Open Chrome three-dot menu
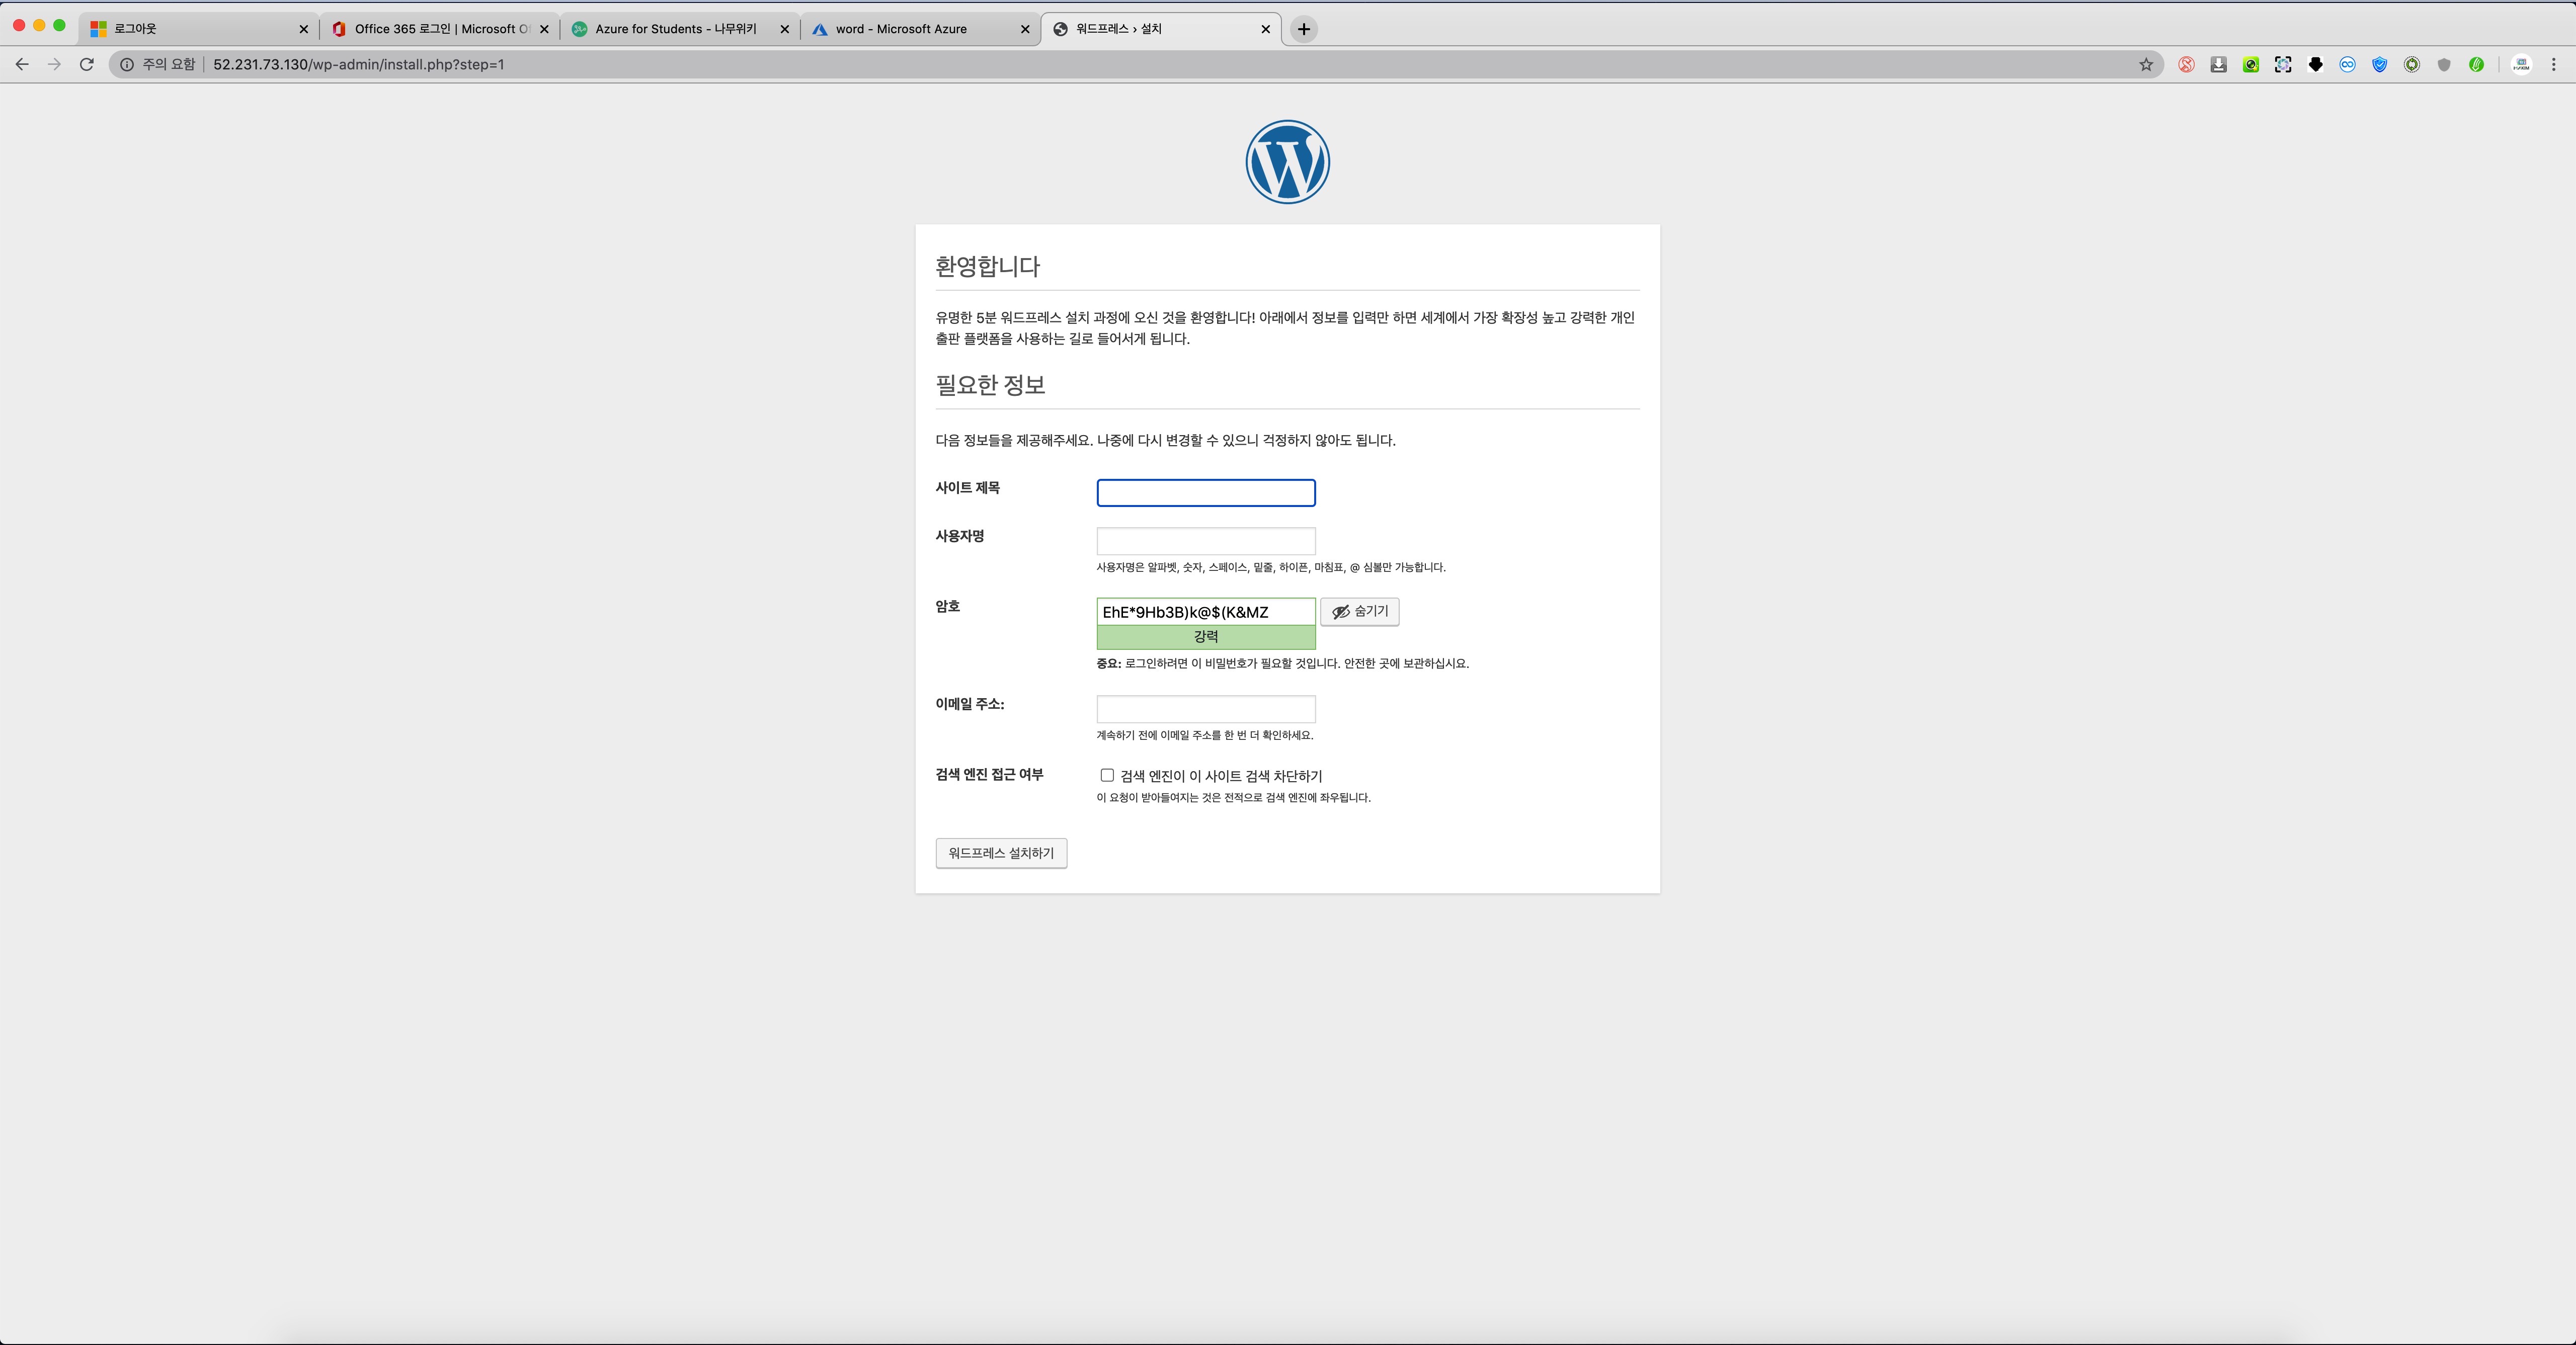Viewport: 2576px width, 1345px height. point(2553,64)
